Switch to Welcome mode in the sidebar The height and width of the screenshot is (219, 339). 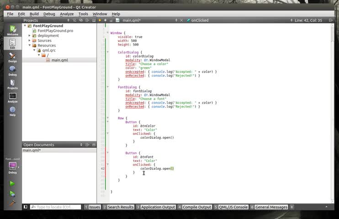(x=12, y=30)
